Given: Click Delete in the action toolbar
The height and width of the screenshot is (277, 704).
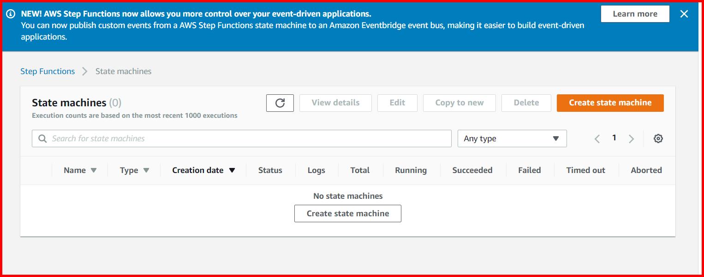Looking at the screenshot, I should (x=526, y=103).
